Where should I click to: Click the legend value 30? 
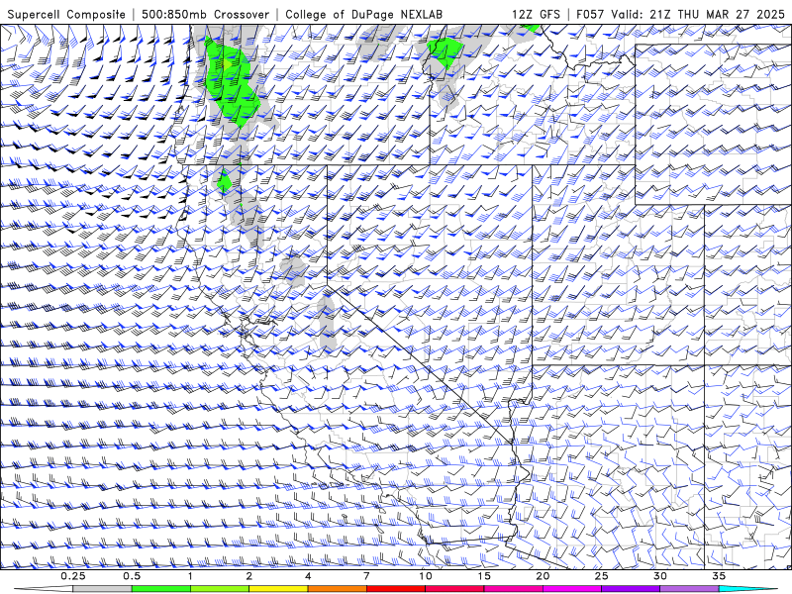tap(659, 576)
